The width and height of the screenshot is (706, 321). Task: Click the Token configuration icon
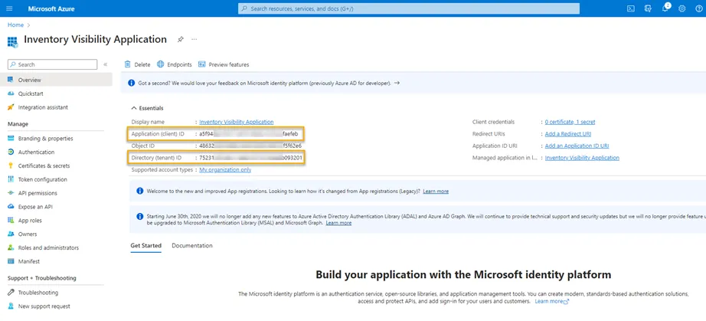11,179
